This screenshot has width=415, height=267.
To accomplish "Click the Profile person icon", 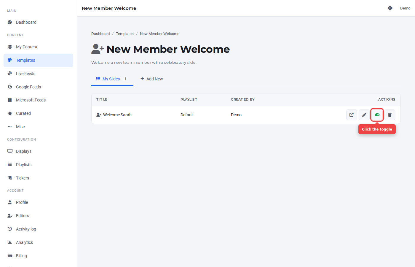I will point(10,202).
